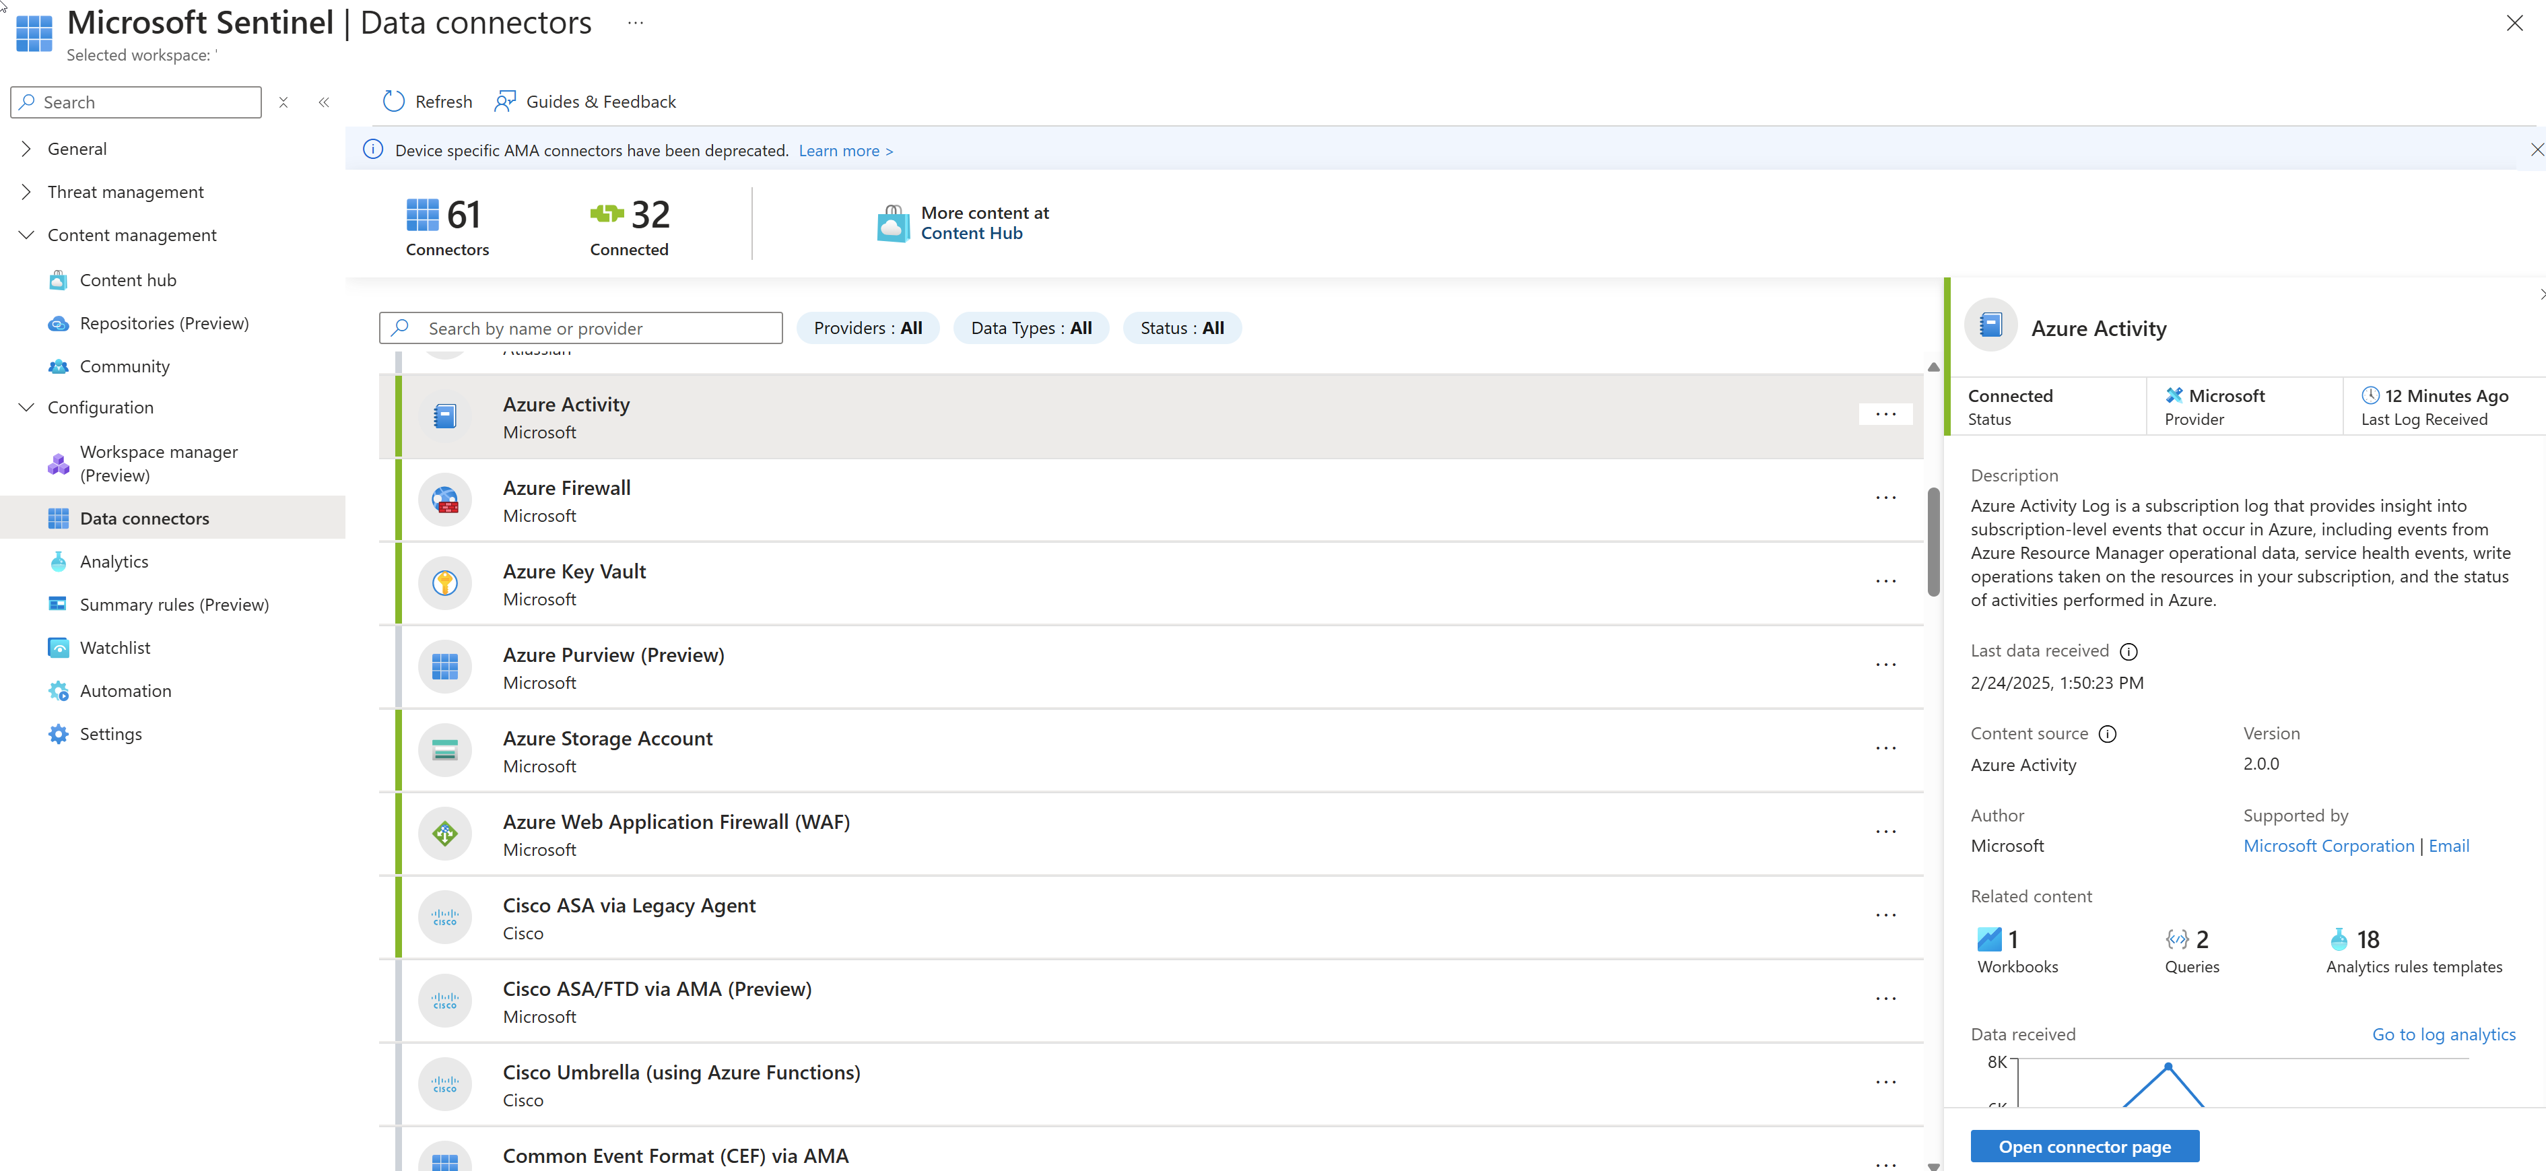Clear the sidebar search with the X icon
This screenshot has width=2546, height=1171.
tap(283, 102)
